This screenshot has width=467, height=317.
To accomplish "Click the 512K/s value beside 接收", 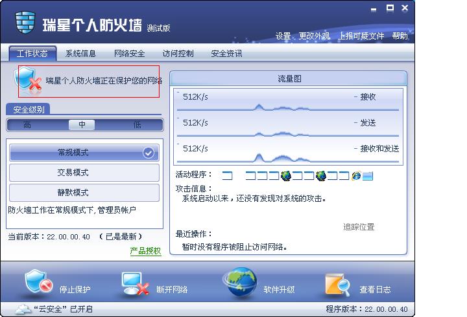I will tap(195, 97).
